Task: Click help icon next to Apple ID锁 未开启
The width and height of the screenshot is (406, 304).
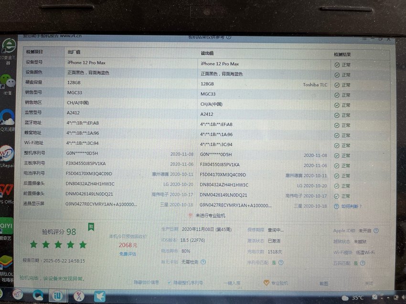Action: pos(376,231)
